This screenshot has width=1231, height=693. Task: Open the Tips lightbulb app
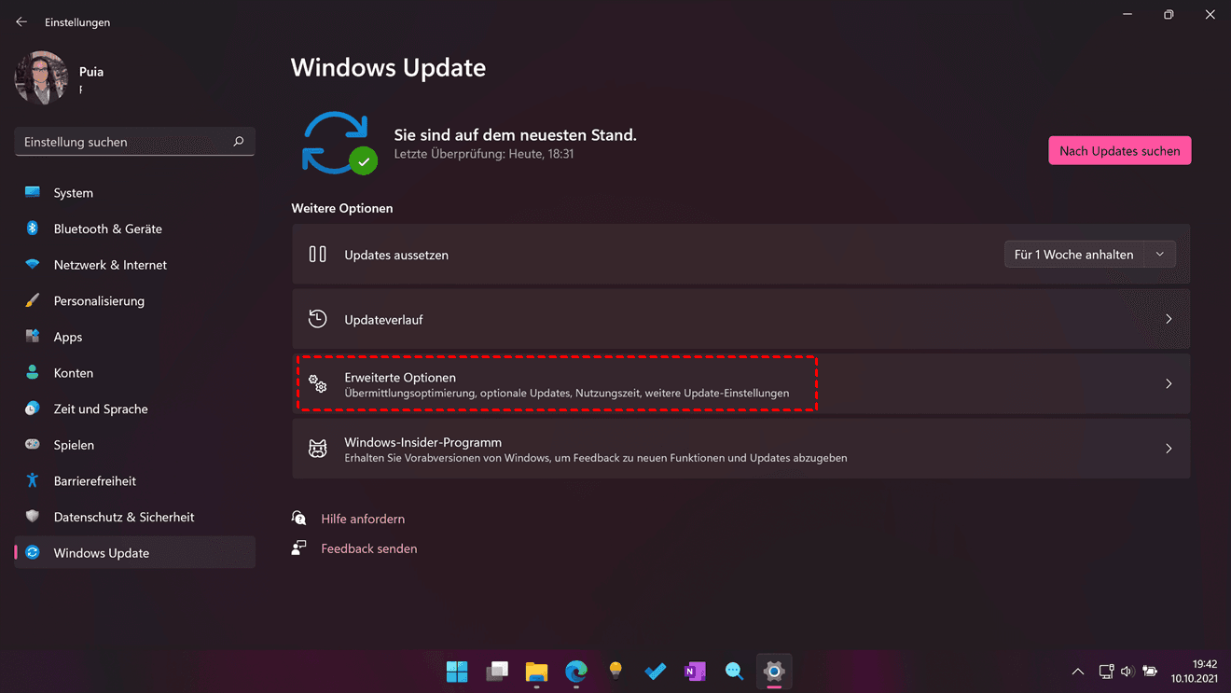pyautogui.click(x=615, y=671)
